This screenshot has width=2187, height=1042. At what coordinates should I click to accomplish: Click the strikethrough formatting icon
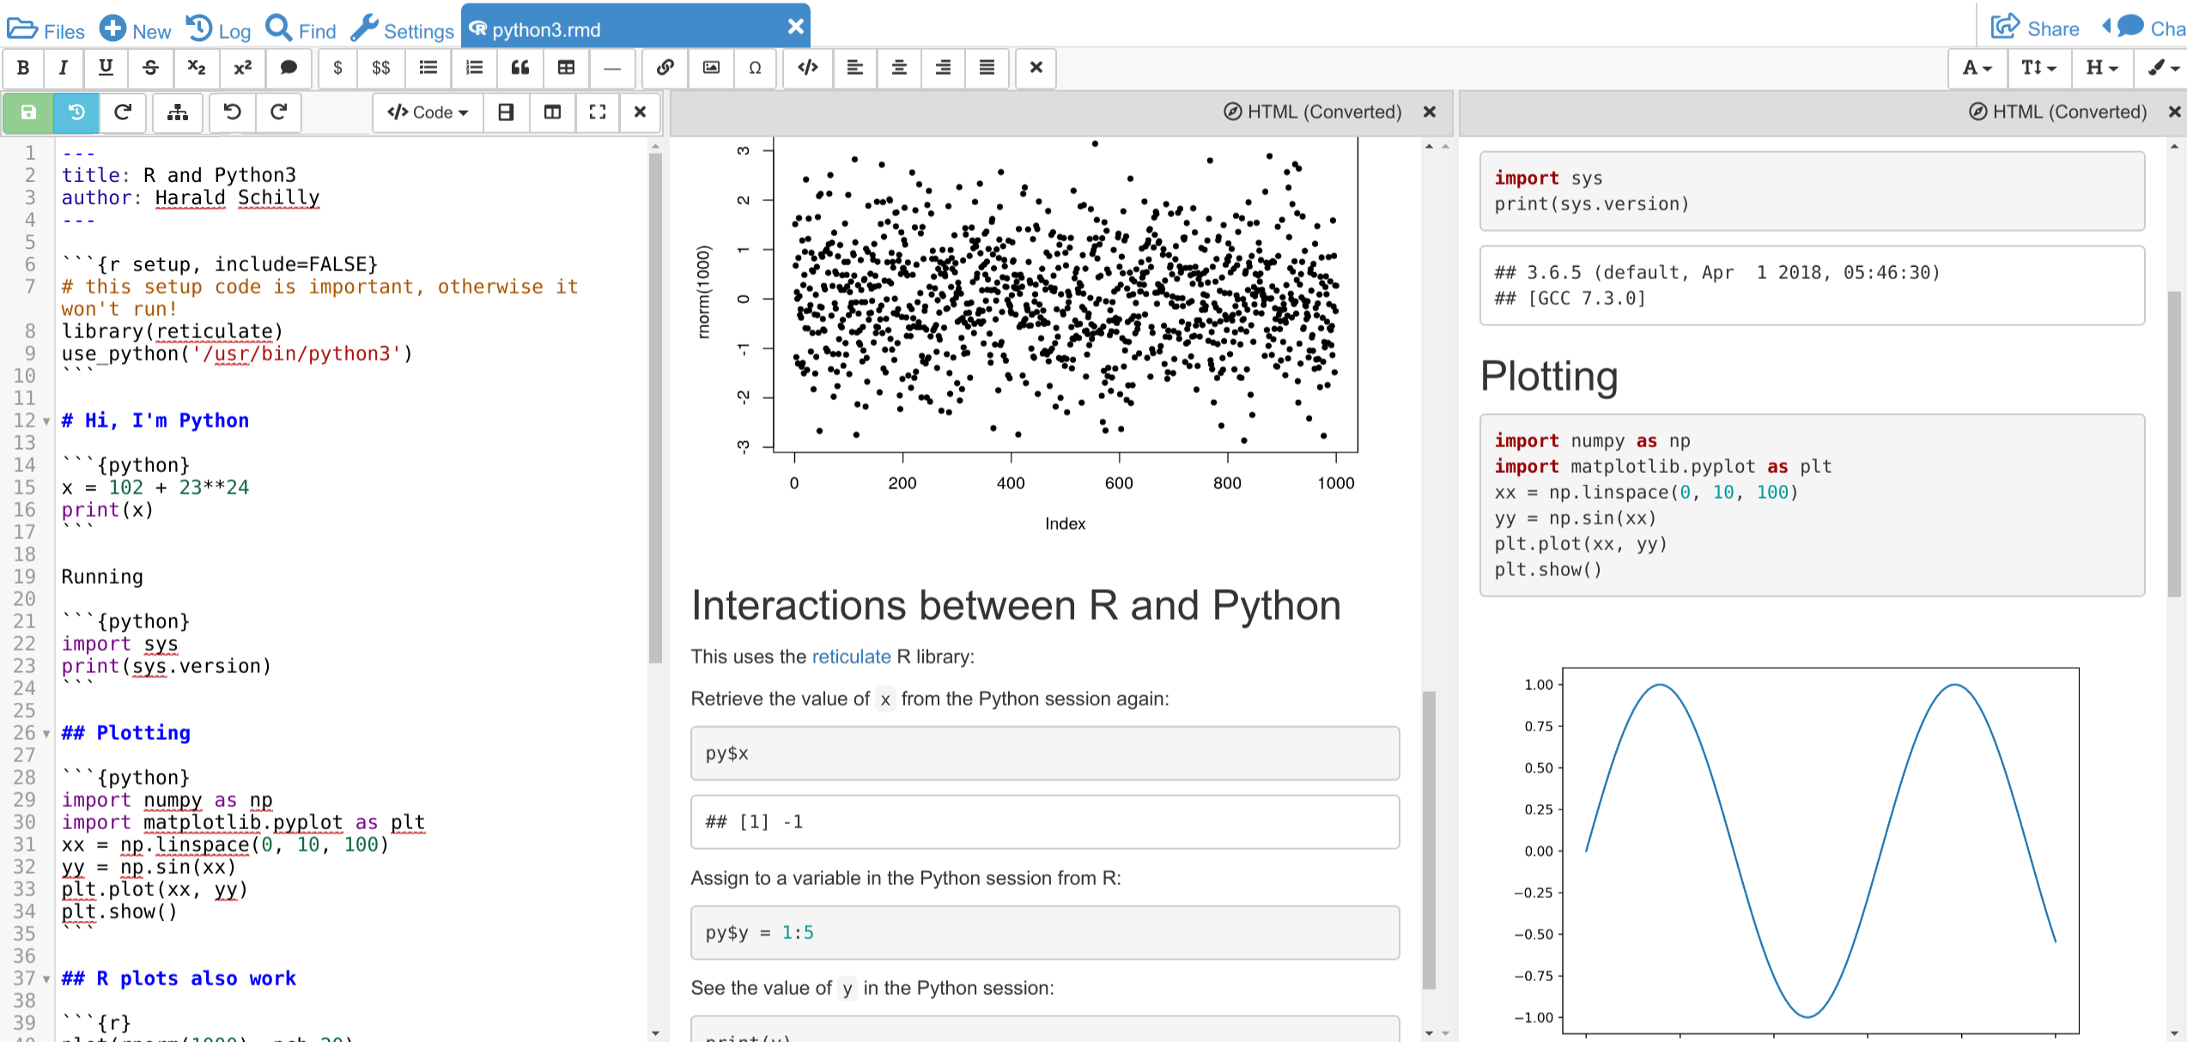click(x=150, y=68)
